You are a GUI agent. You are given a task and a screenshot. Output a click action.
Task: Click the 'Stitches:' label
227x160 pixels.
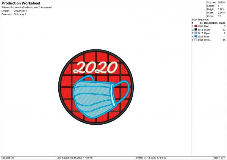(x=212, y=2)
